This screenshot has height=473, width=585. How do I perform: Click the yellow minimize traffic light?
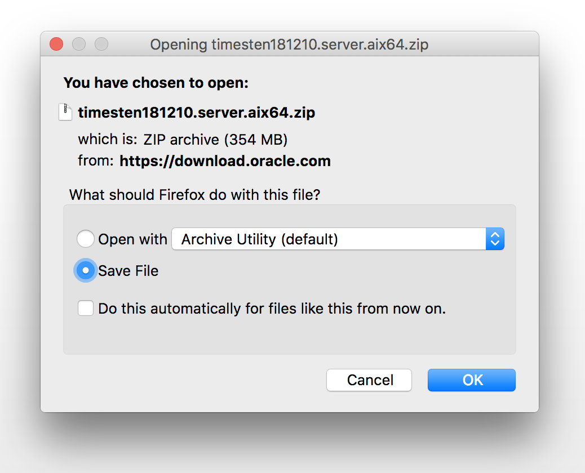point(78,44)
